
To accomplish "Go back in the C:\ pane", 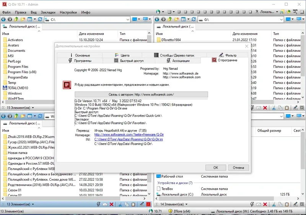I will (x=3, y=19).
